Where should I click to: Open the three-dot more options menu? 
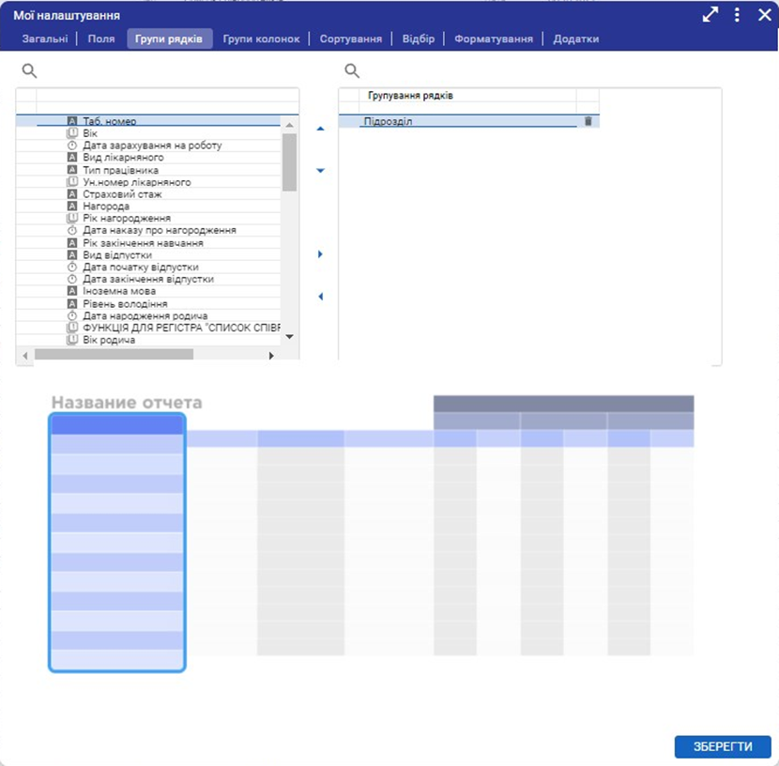[737, 15]
